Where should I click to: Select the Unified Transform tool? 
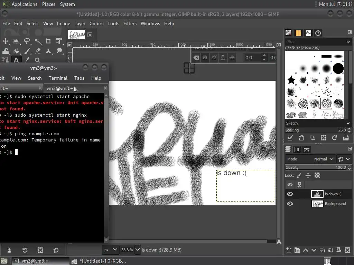59,41
